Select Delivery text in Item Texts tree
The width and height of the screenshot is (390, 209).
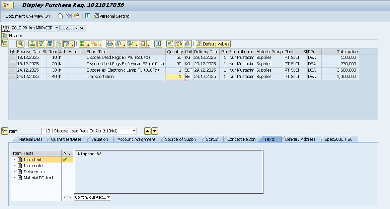(35, 172)
